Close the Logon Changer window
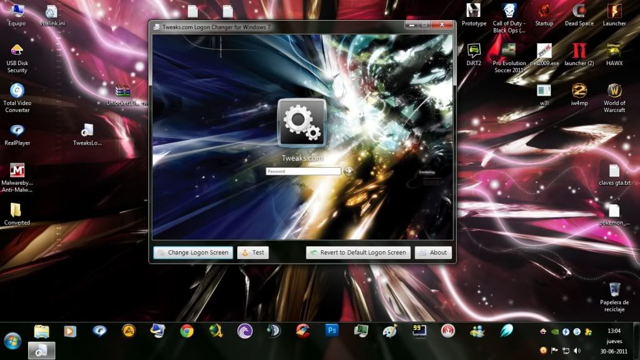The image size is (640, 360). pos(442,25)
